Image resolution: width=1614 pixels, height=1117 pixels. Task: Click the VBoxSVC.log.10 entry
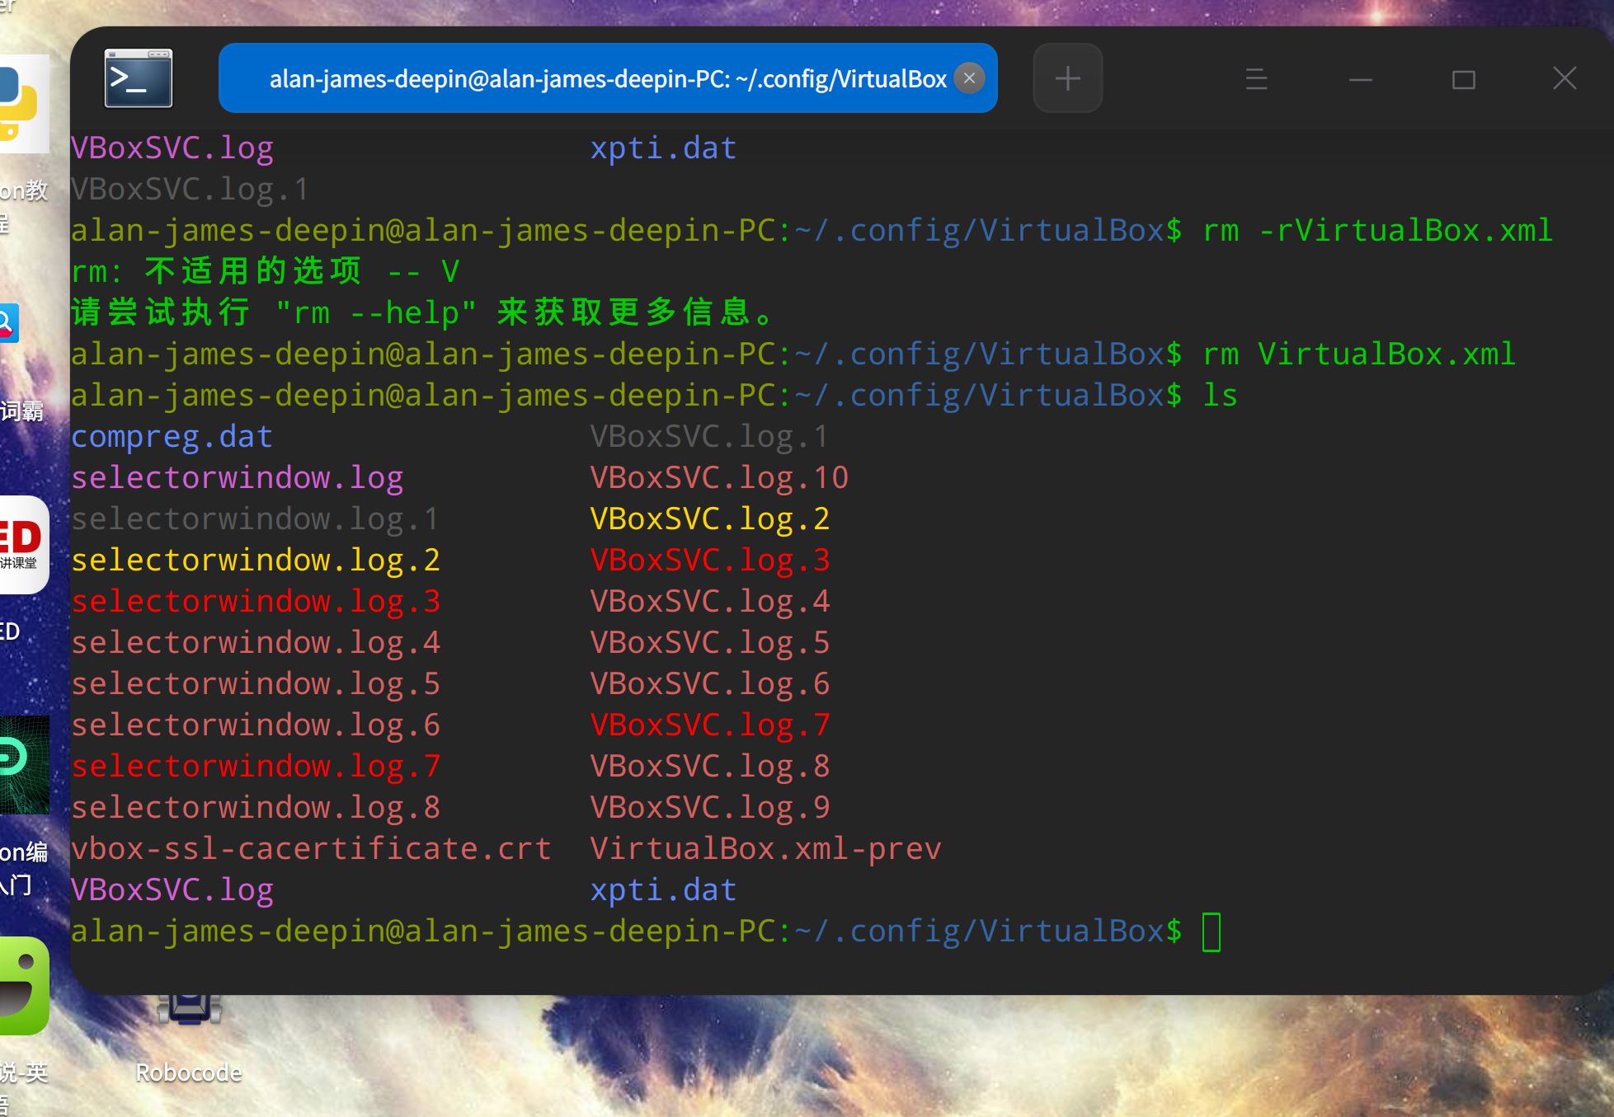click(718, 478)
